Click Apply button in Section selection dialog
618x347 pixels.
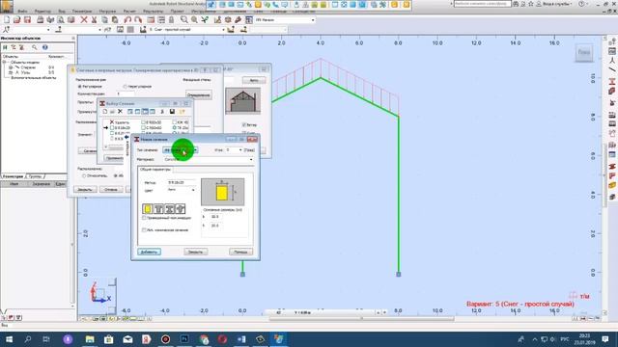click(x=114, y=158)
